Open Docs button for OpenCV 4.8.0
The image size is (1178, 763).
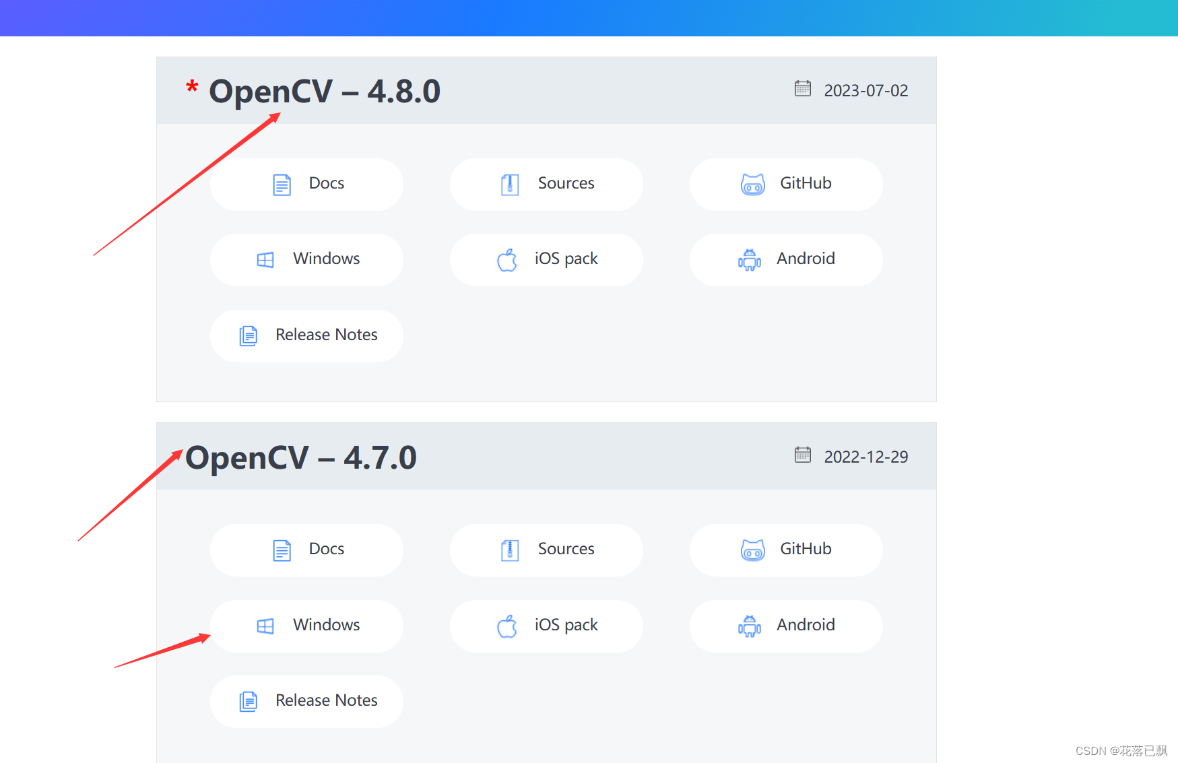pos(306,184)
